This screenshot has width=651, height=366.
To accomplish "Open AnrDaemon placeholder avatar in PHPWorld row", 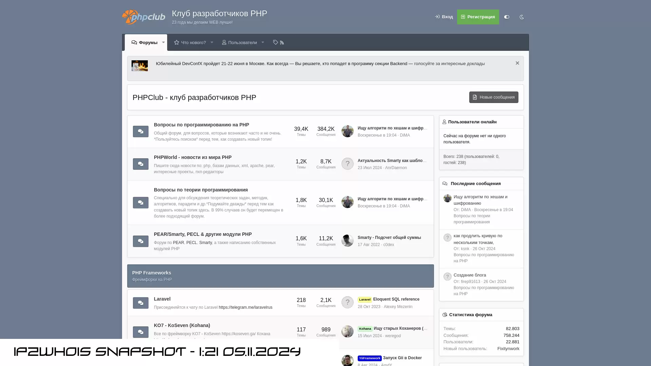I will (348, 164).
